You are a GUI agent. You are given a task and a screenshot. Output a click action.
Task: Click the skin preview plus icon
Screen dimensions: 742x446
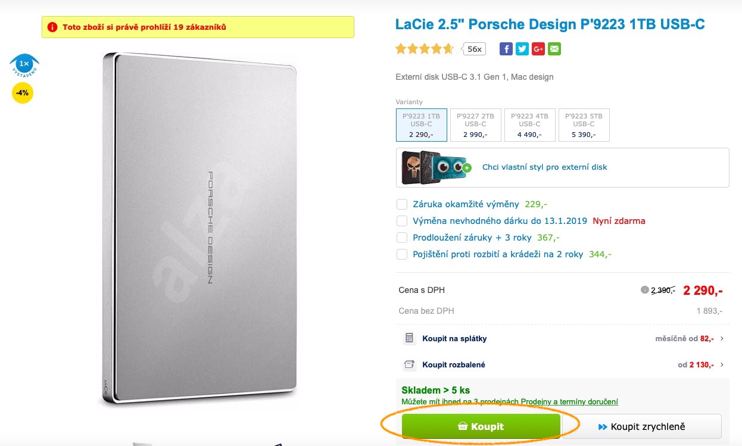click(x=467, y=168)
